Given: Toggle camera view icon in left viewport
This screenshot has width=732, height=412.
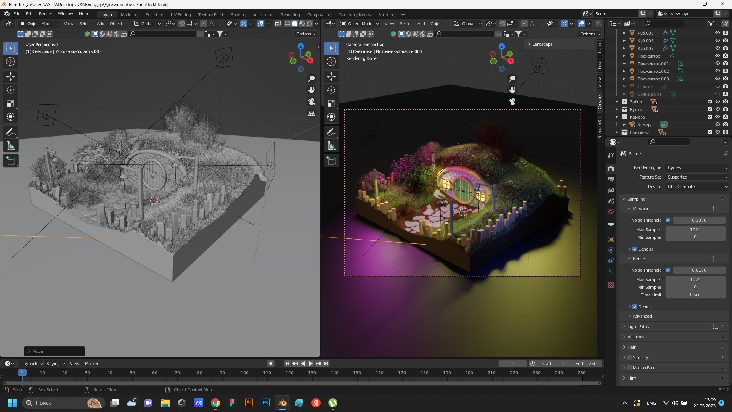Looking at the screenshot, I should pyautogui.click(x=311, y=102).
